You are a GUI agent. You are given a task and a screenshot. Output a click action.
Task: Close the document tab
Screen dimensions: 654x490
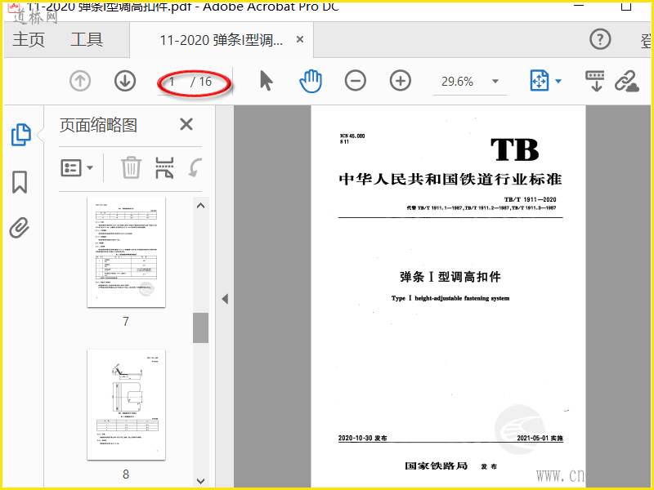[x=300, y=39]
